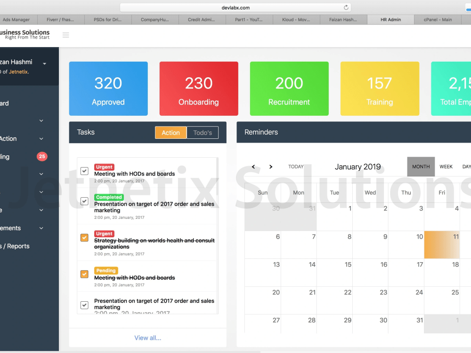
Task: Switch to Todo's tasks tab
Action: click(x=203, y=133)
